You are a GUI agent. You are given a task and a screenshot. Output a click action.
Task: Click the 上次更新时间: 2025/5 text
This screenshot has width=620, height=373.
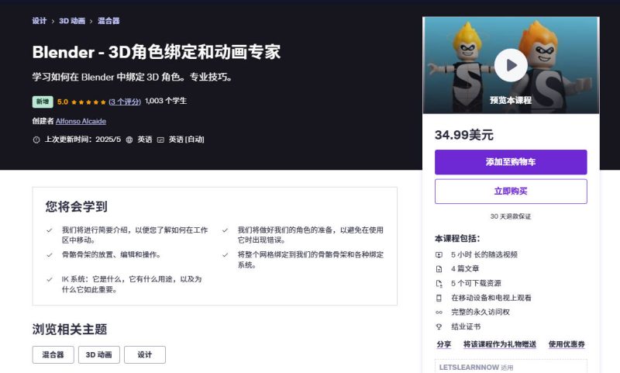(83, 140)
